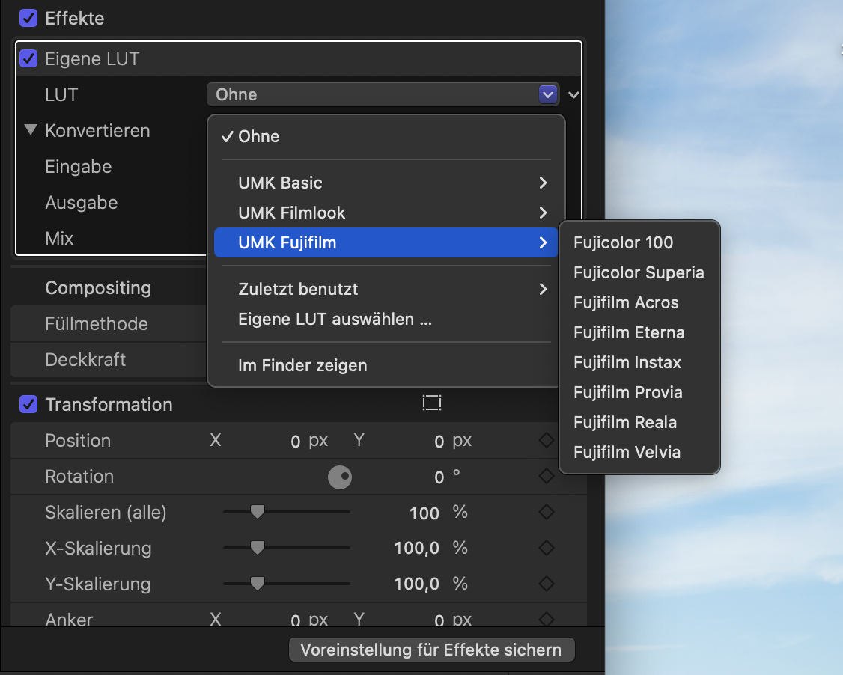The width and height of the screenshot is (843, 675).
Task: Expand the UMK Basic submenu
Action: pyautogui.click(x=386, y=183)
